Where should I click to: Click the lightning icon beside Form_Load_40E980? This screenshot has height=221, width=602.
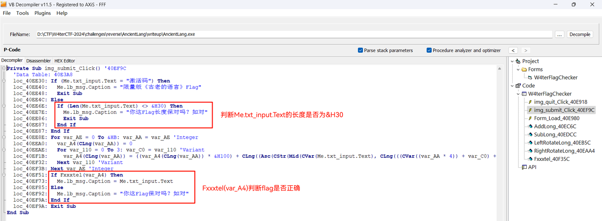(x=530, y=118)
